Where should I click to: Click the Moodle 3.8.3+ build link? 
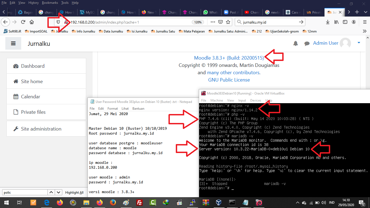[229, 58]
